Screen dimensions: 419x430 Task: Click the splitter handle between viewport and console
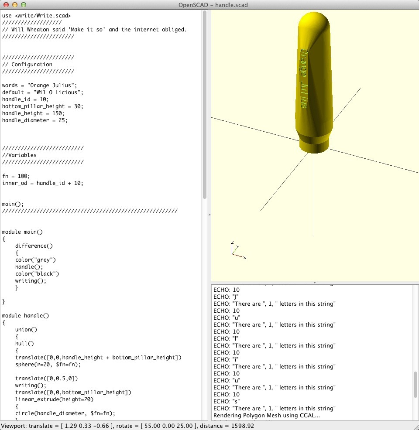pyautogui.click(x=314, y=283)
